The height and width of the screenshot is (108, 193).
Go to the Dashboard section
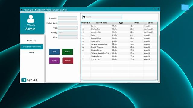click(x=32, y=41)
